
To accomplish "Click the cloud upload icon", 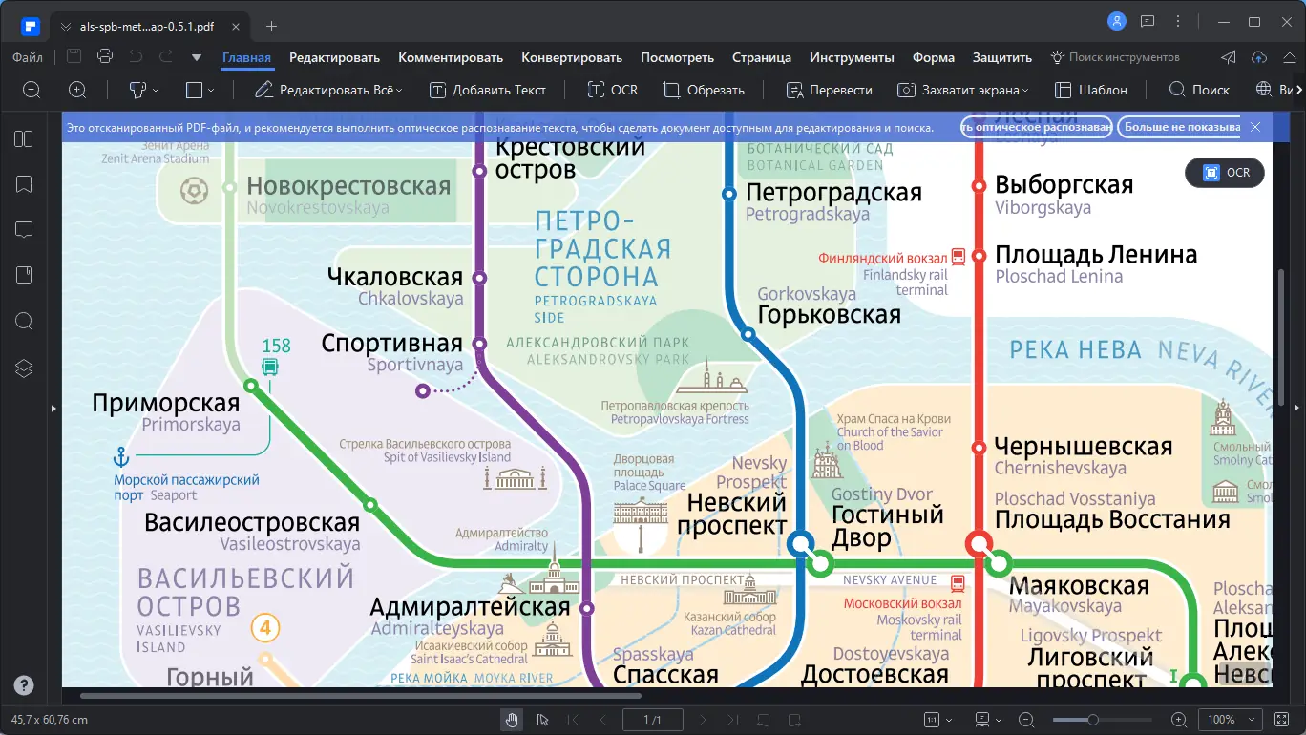I will pos(1259,57).
